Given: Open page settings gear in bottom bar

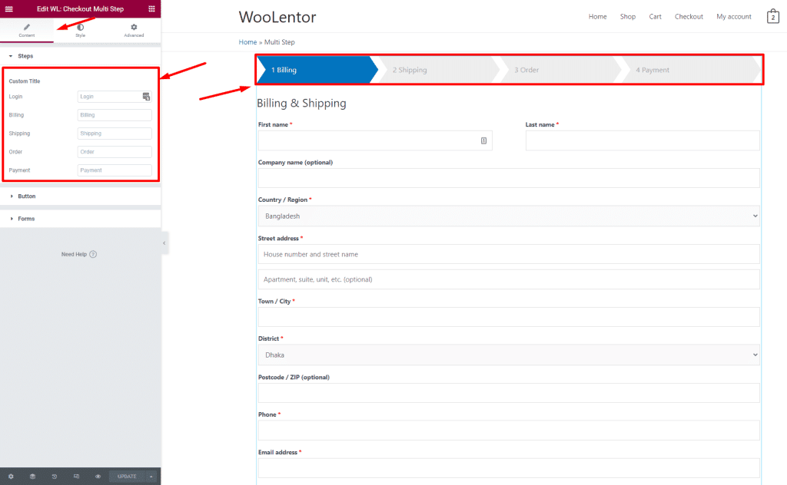Looking at the screenshot, I should (x=11, y=477).
